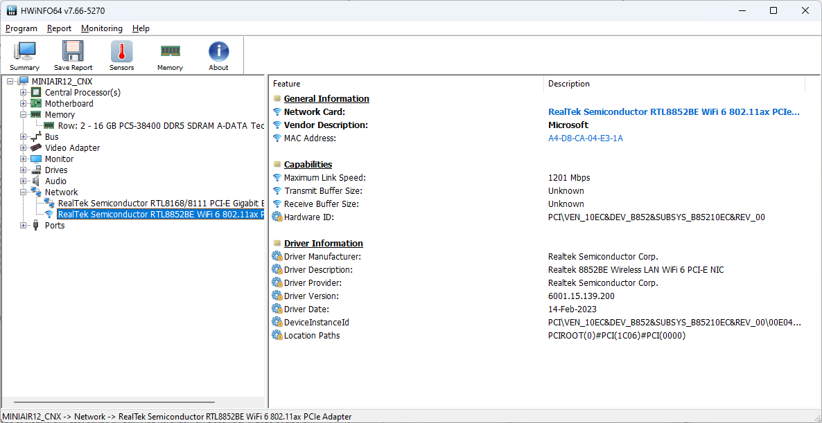The image size is (822, 423).
Task: Click the MAC address A4-D8-CA-04-E3-1A
Action: pyautogui.click(x=586, y=138)
